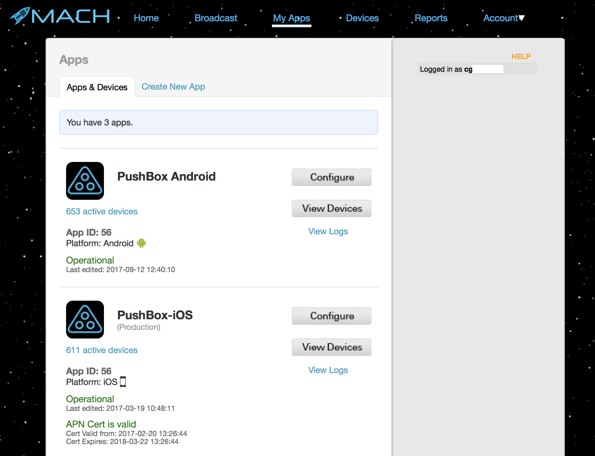Click the orange HELP link
This screenshot has height=456, width=595.
[521, 56]
